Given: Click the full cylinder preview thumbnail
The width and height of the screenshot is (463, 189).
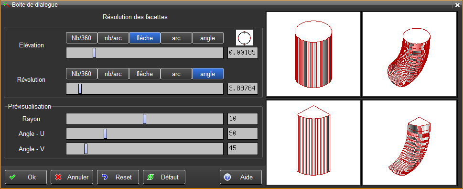Looking at the screenshot, I should [313, 54].
